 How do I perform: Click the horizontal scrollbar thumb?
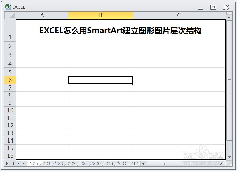coord(164,163)
